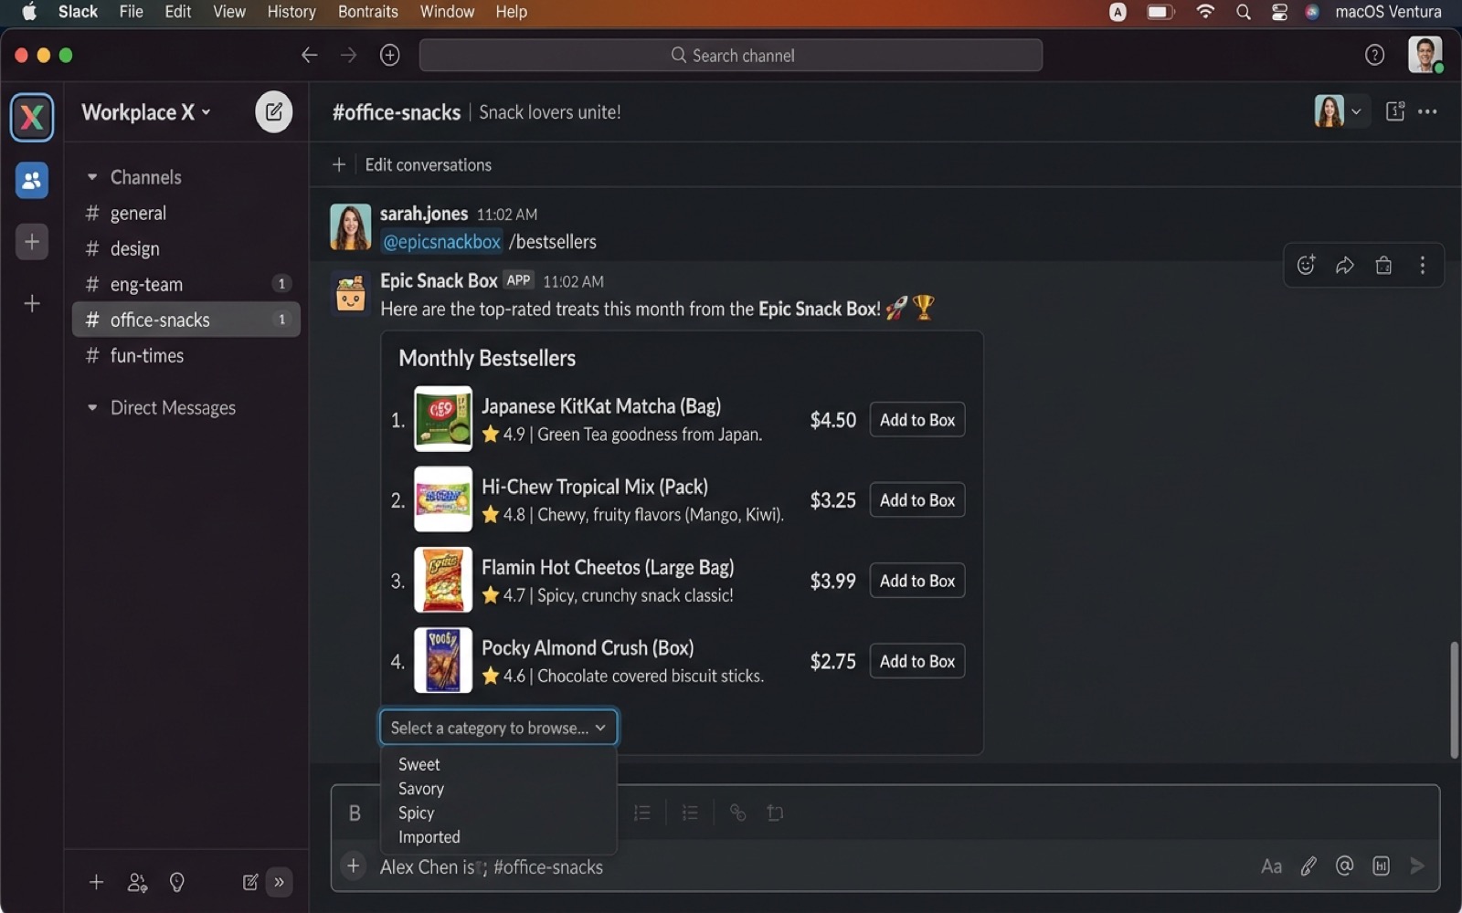Click the edit icon at sidebar bottom

tap(249, 882)
